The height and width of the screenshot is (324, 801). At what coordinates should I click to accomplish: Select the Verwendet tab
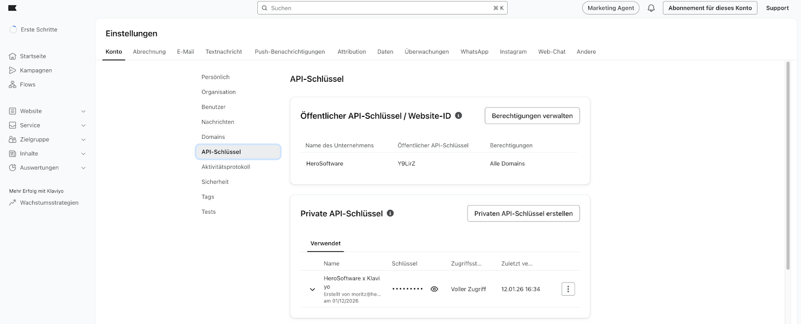tap(325, 243)
